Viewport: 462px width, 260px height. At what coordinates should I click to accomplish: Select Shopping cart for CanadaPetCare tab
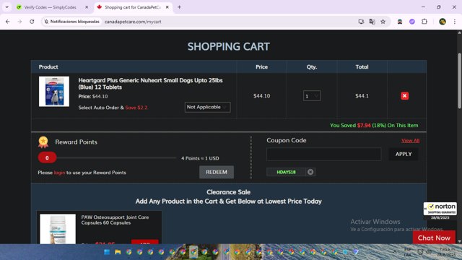133,7
